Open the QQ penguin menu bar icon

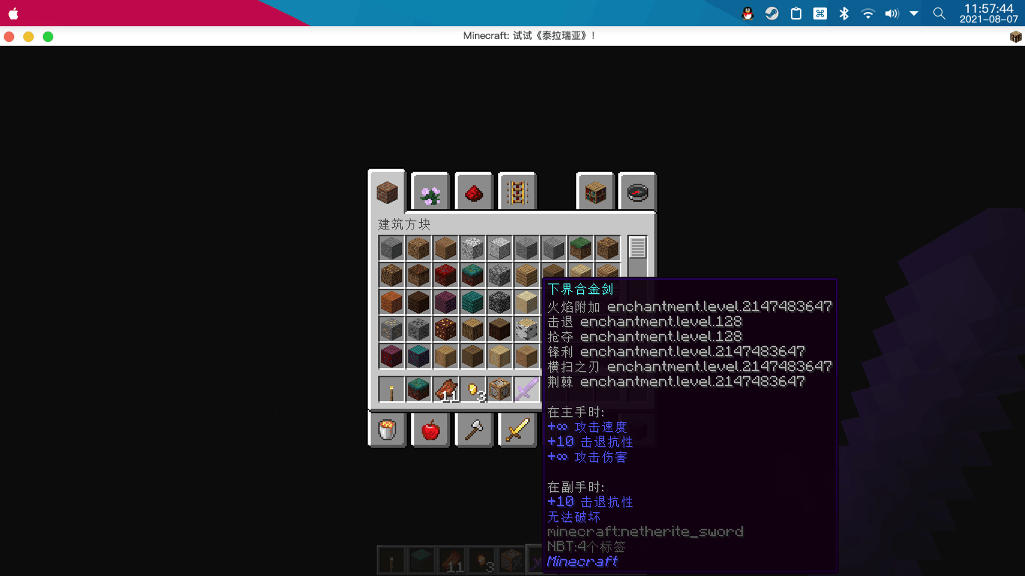click(x=747, y=13)
